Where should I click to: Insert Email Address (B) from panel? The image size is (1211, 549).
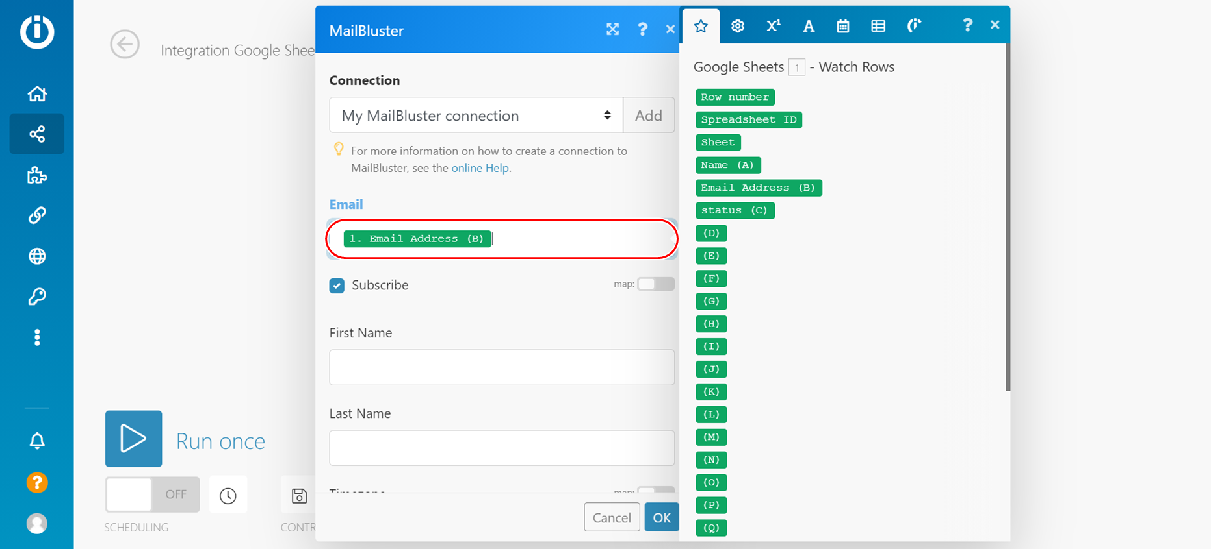758,188
